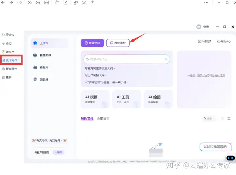
Task: Show actual size 1:1 icon
Action: (47, 3)
